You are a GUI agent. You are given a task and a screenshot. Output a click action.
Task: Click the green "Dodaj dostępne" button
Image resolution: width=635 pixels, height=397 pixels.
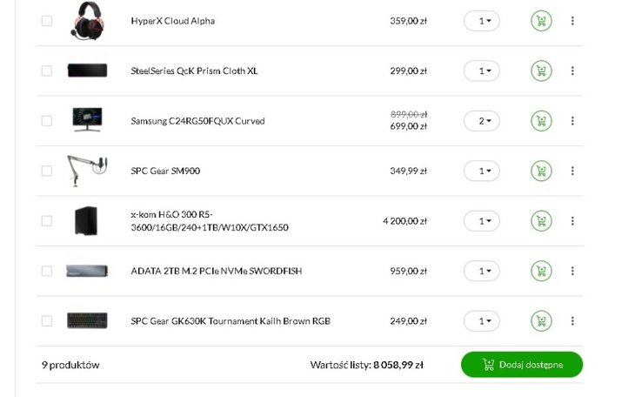(522, 365)
